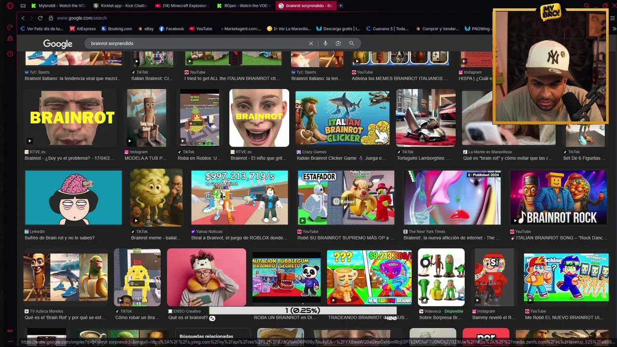Open the Twitch sidebar icon
Viewport: 617px width, 347px height.
point(10,39)
